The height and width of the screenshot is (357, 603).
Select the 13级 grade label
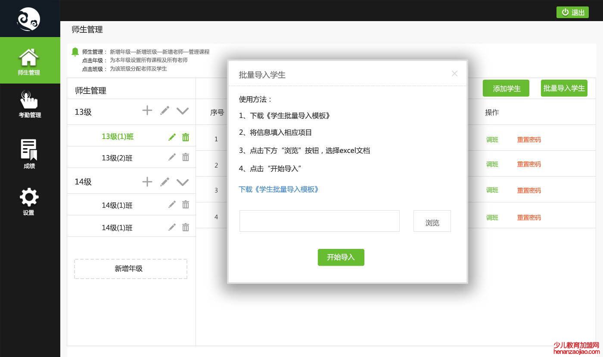click(83, 112)
